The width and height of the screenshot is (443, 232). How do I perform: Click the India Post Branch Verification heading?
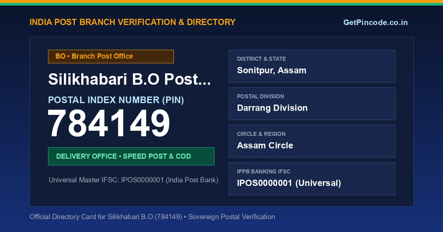(x=133, y=22)
